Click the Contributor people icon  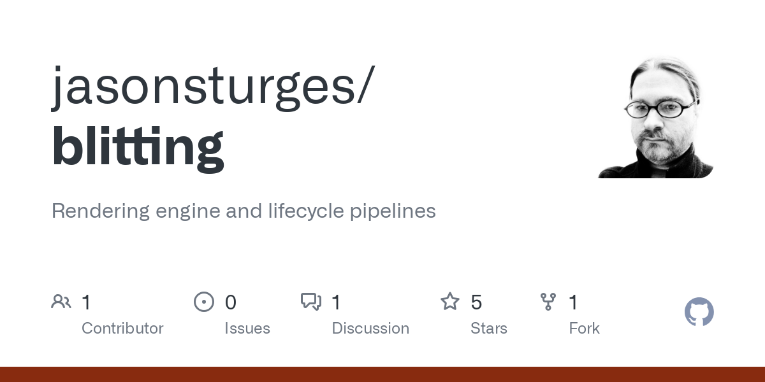pos(61,302)
